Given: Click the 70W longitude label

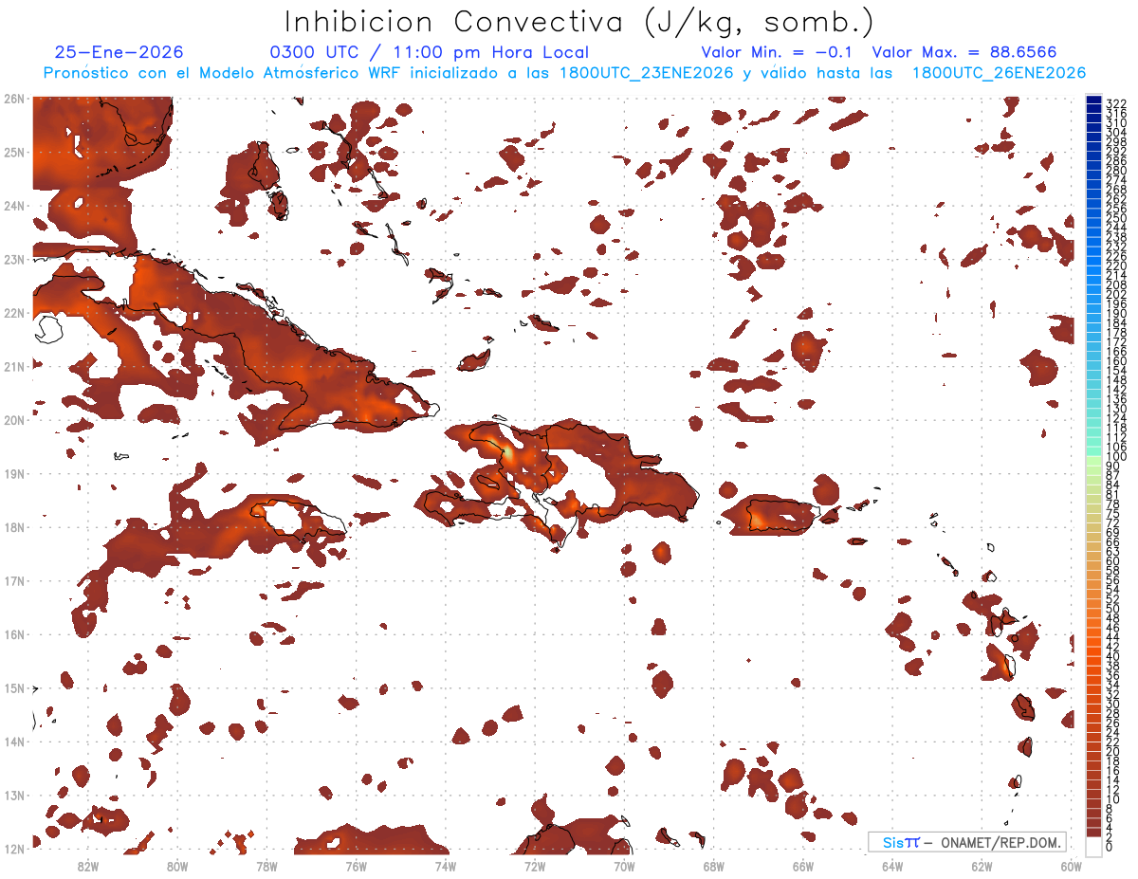Looking at the screenshot, I should (x=624, y=865).
